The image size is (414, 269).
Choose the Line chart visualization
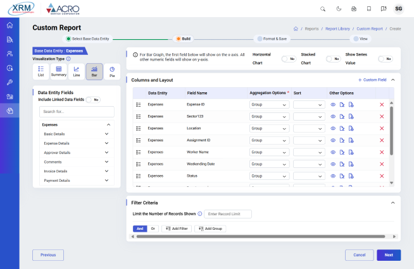click(x=77, y=71)
